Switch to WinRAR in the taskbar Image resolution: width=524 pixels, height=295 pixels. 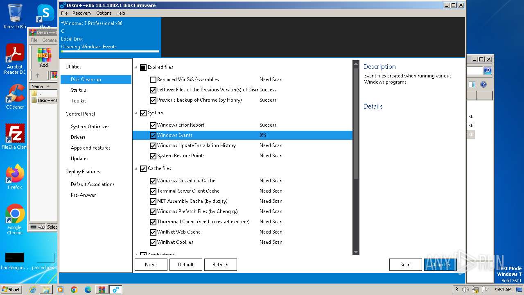pos(102,290)
